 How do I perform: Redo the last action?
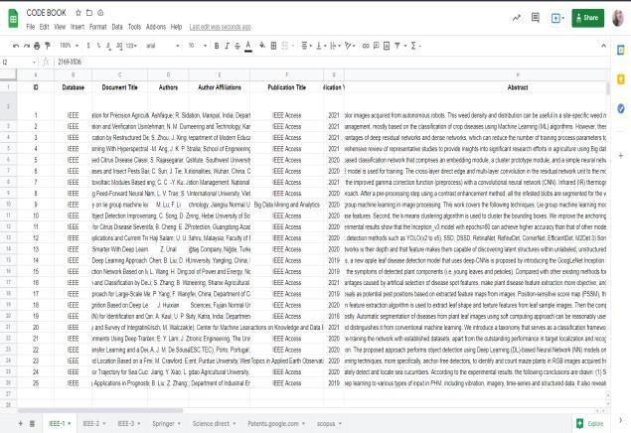point(27,46)
